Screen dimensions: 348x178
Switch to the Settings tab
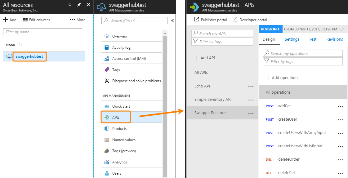pyautogui.click(x=292, y=39)
